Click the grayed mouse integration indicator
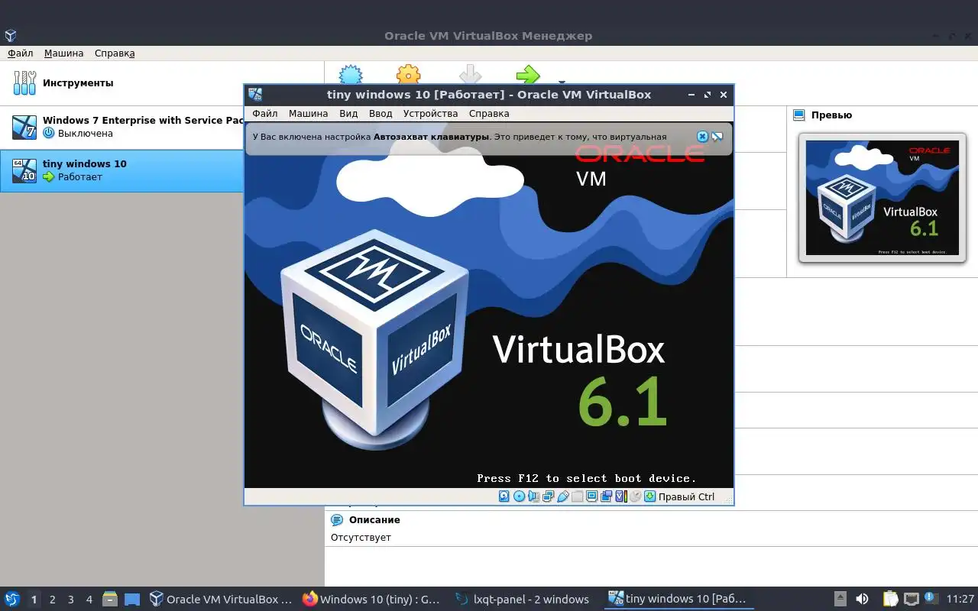Screen dimensions: 978x611 tap(635, 496)
